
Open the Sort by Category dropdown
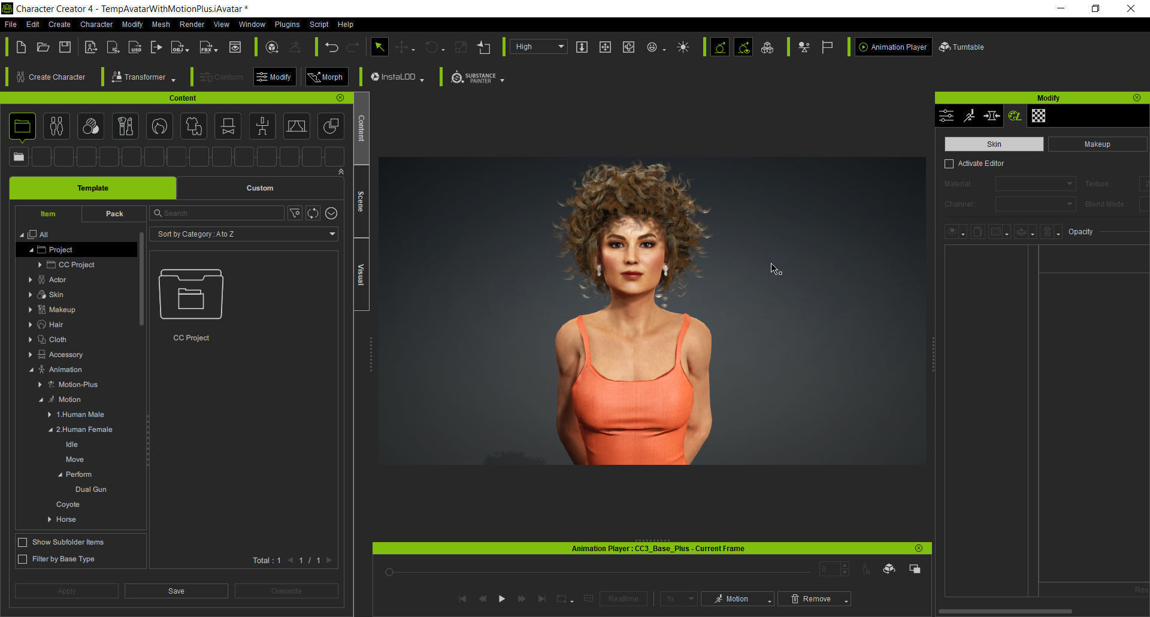click(x=244, y=234)
